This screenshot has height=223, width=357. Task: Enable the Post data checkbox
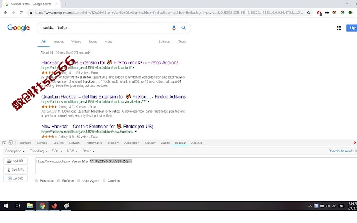(36, 181)
